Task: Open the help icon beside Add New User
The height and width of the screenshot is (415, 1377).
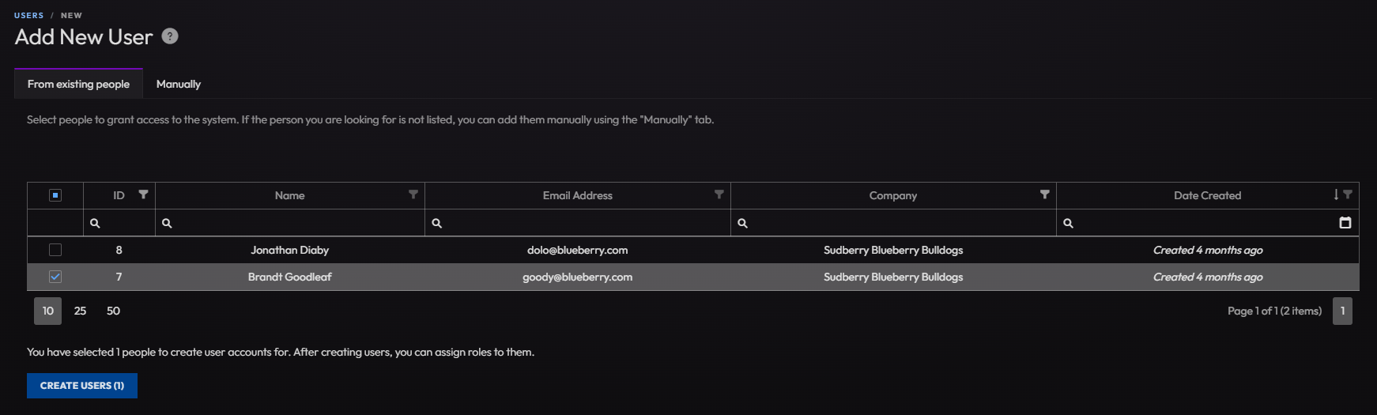Action: point(170,36)
